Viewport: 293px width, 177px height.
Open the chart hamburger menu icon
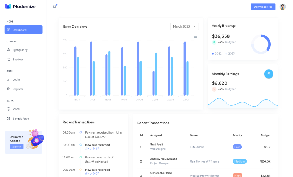(x=195, y=37)
